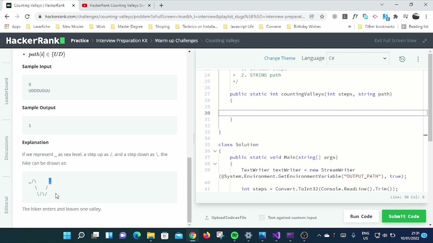The image size is (433, 243).
Task: Click the Upload Code as File icon
Action: click(x=207, y=218)
